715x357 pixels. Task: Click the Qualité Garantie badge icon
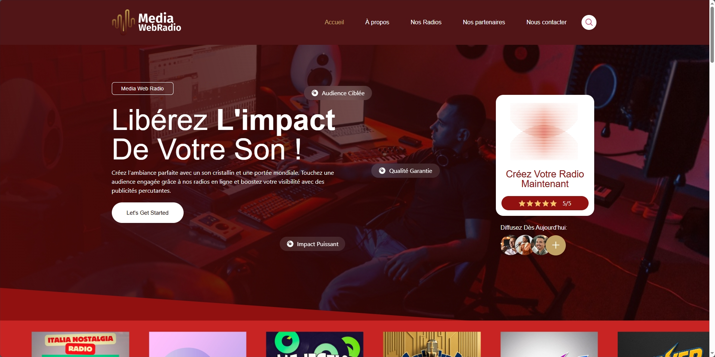click(382, 171)
